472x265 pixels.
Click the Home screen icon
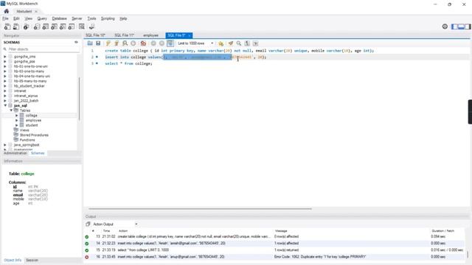pos(7,12)
